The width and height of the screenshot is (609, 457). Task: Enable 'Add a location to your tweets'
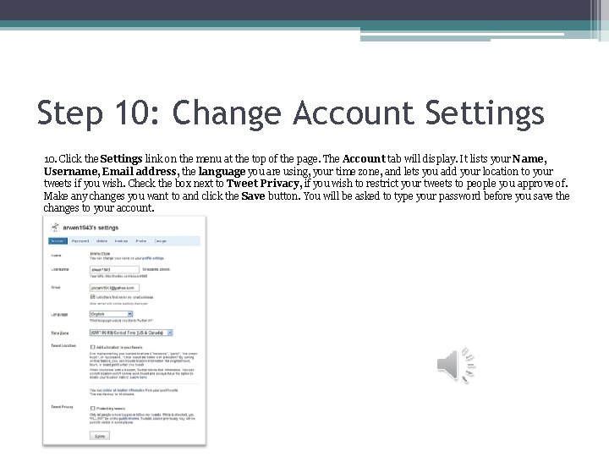click(92, 347)
